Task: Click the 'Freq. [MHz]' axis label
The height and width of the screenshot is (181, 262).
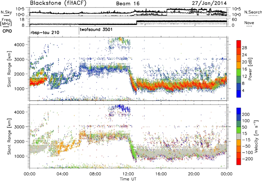Action: click(6, 22)
